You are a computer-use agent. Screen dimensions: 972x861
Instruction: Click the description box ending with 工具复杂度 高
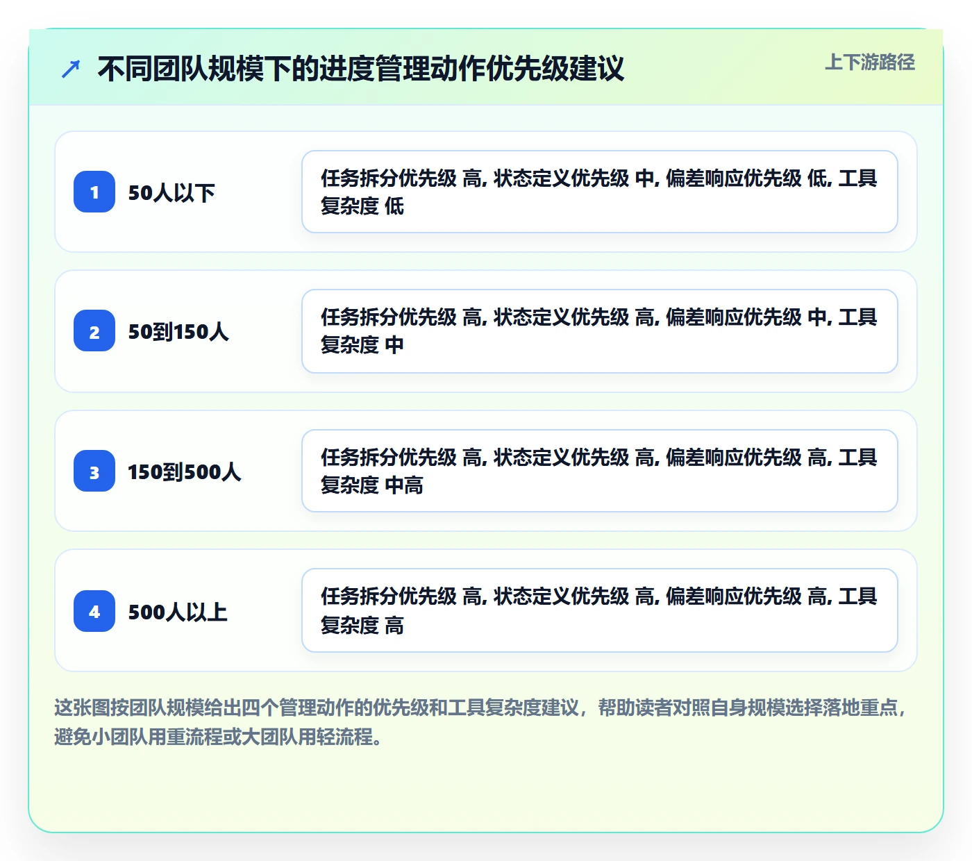pyautogui.click(x=600, y=610)
